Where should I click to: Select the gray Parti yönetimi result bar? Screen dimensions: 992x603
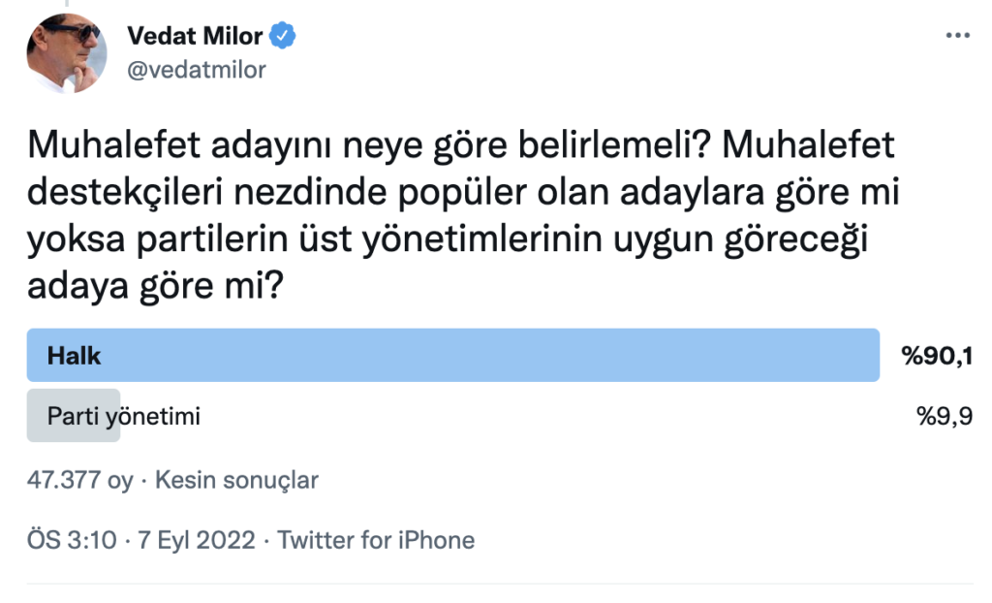[x=73, y=417]
